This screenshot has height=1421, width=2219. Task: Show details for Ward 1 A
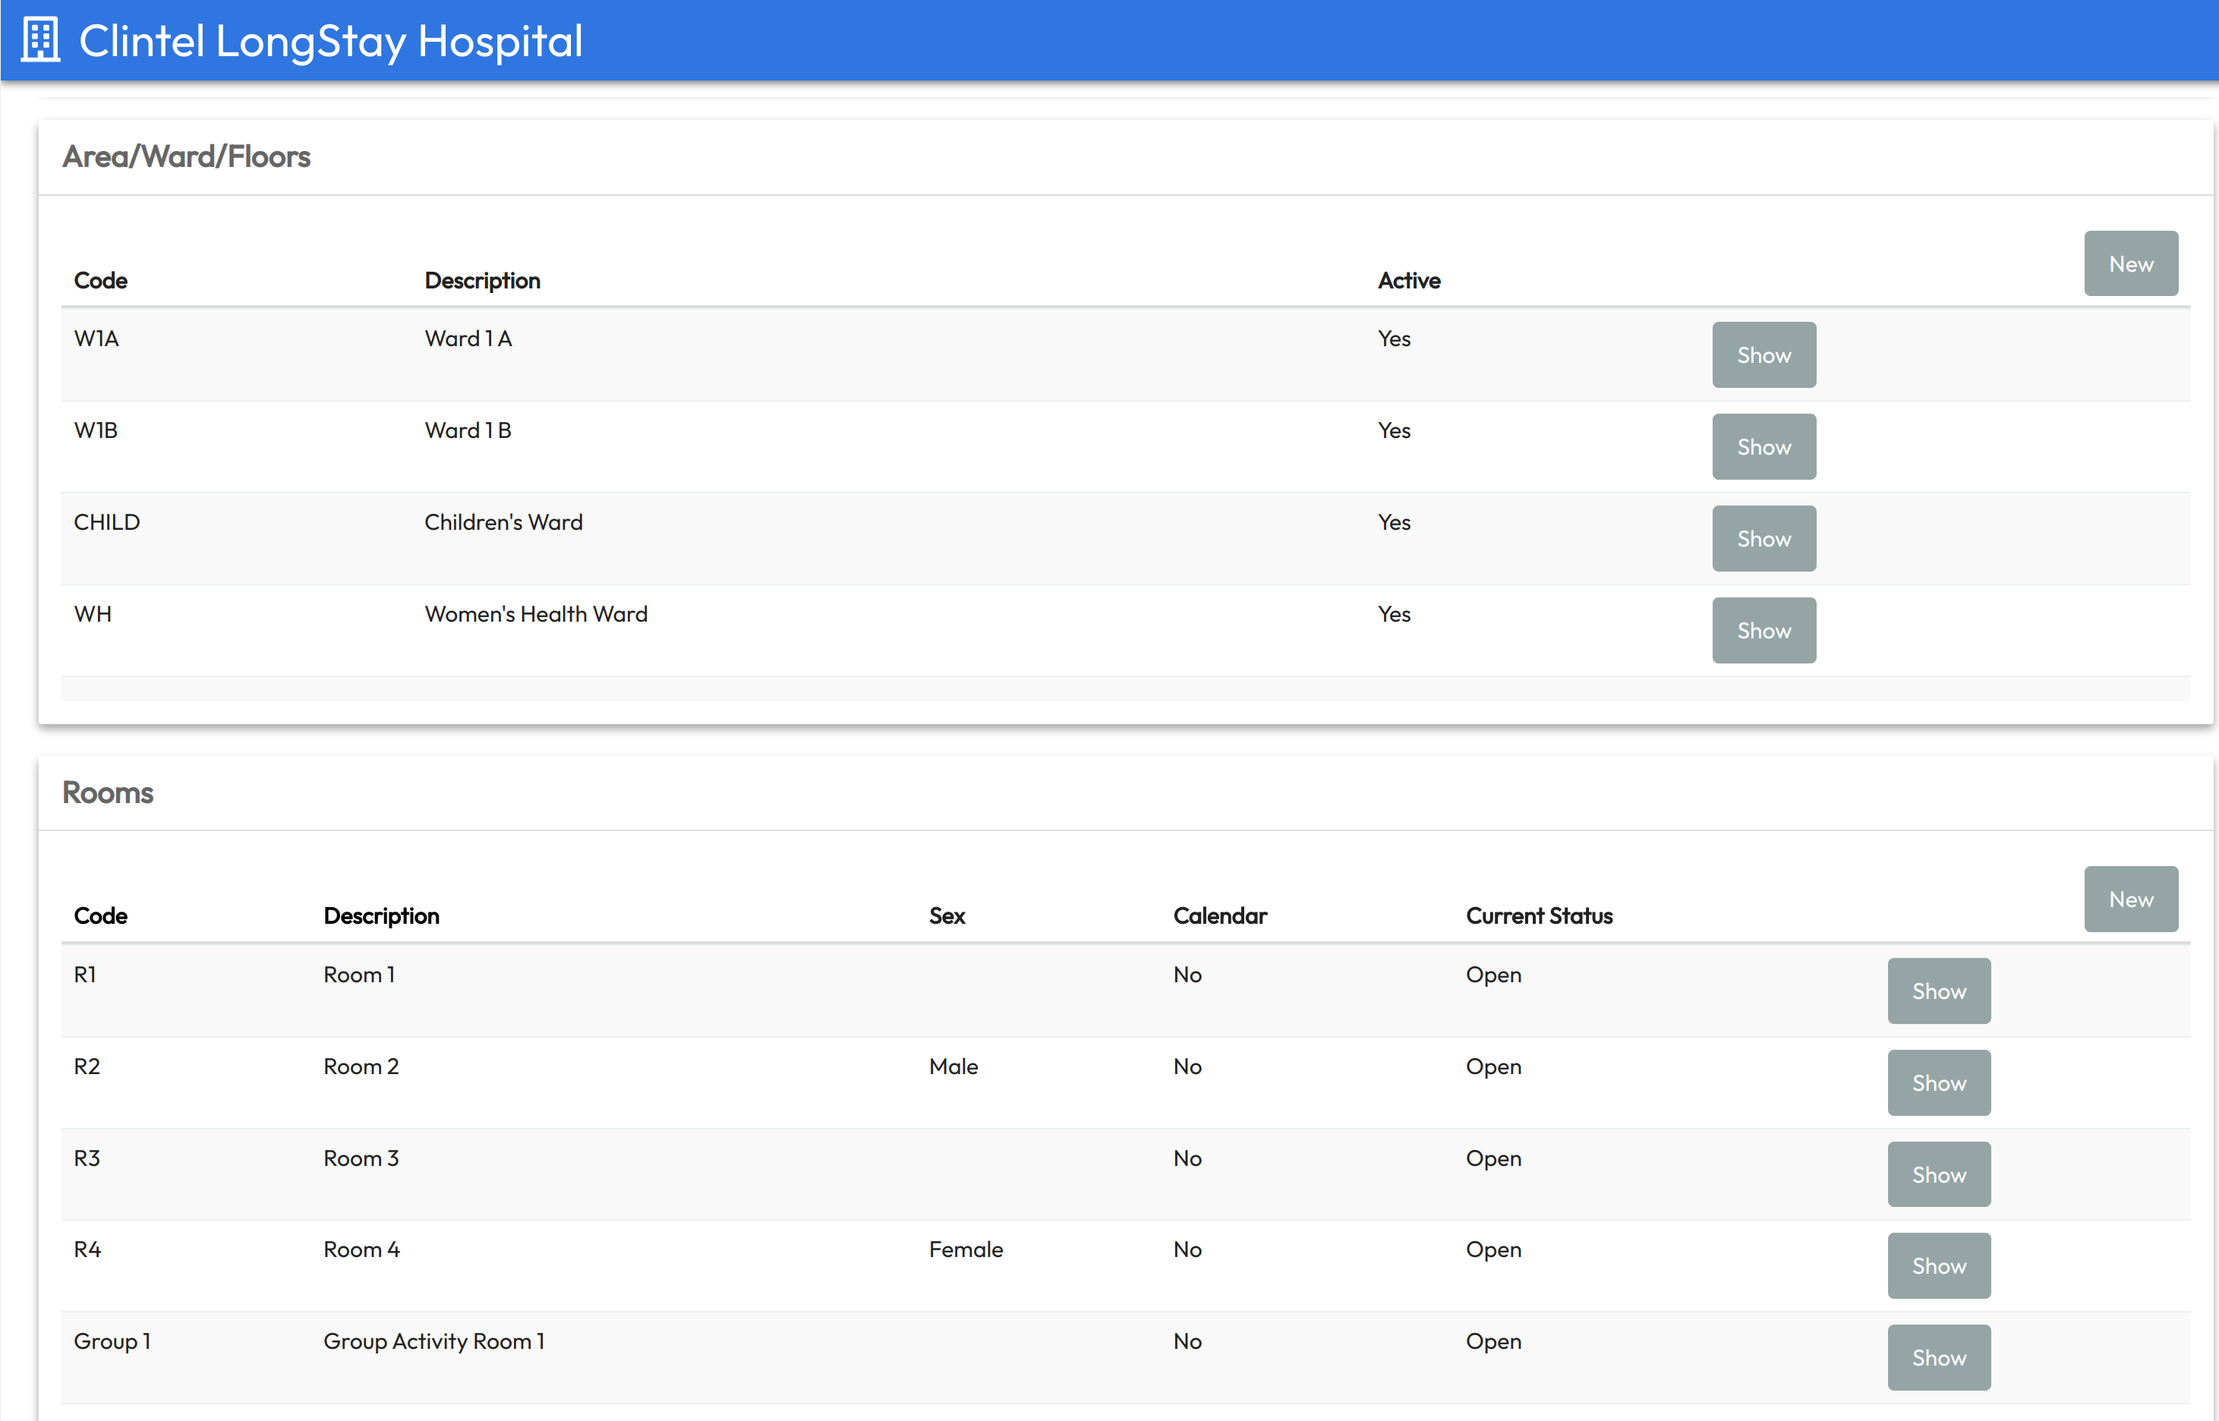pos(1764,355)
